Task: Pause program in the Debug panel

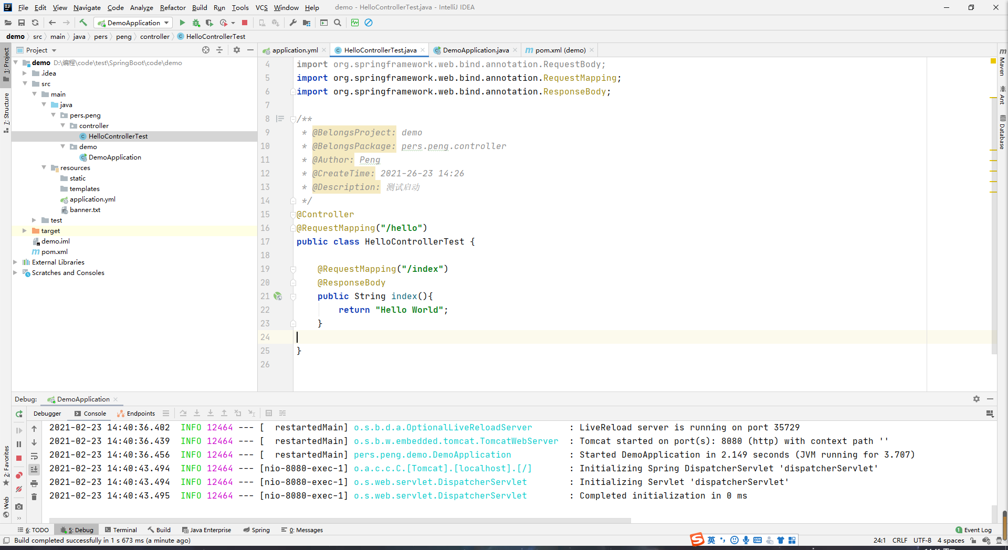Action: [x=19, y=444]
